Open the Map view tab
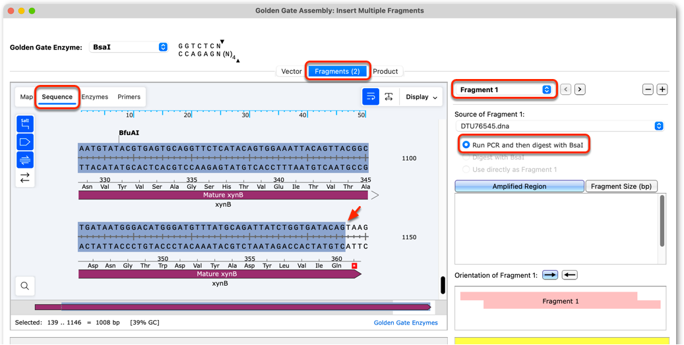Screen dimensions: 684x345 coord(26,97)
